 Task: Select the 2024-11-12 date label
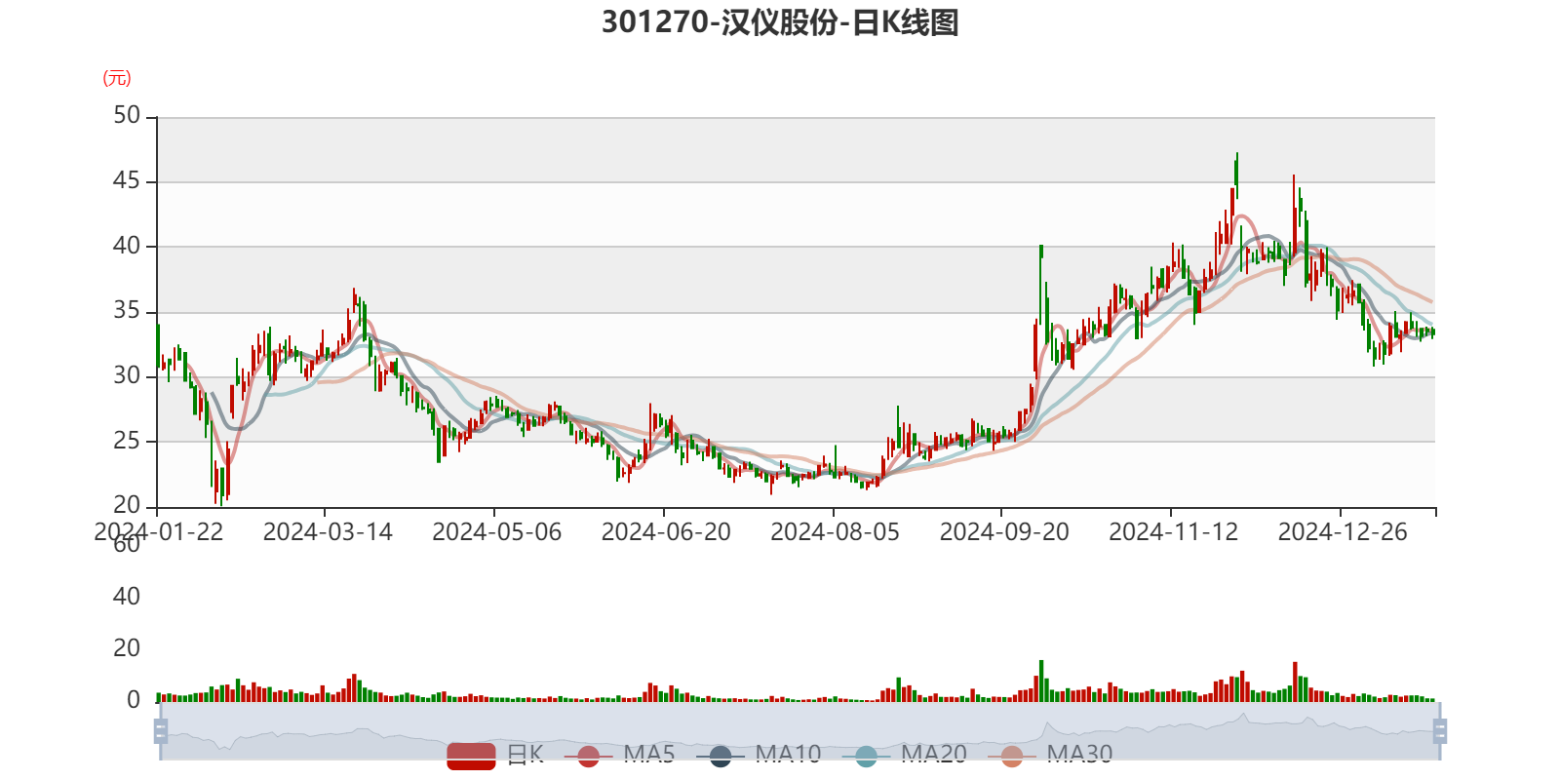coord(1174,531)
